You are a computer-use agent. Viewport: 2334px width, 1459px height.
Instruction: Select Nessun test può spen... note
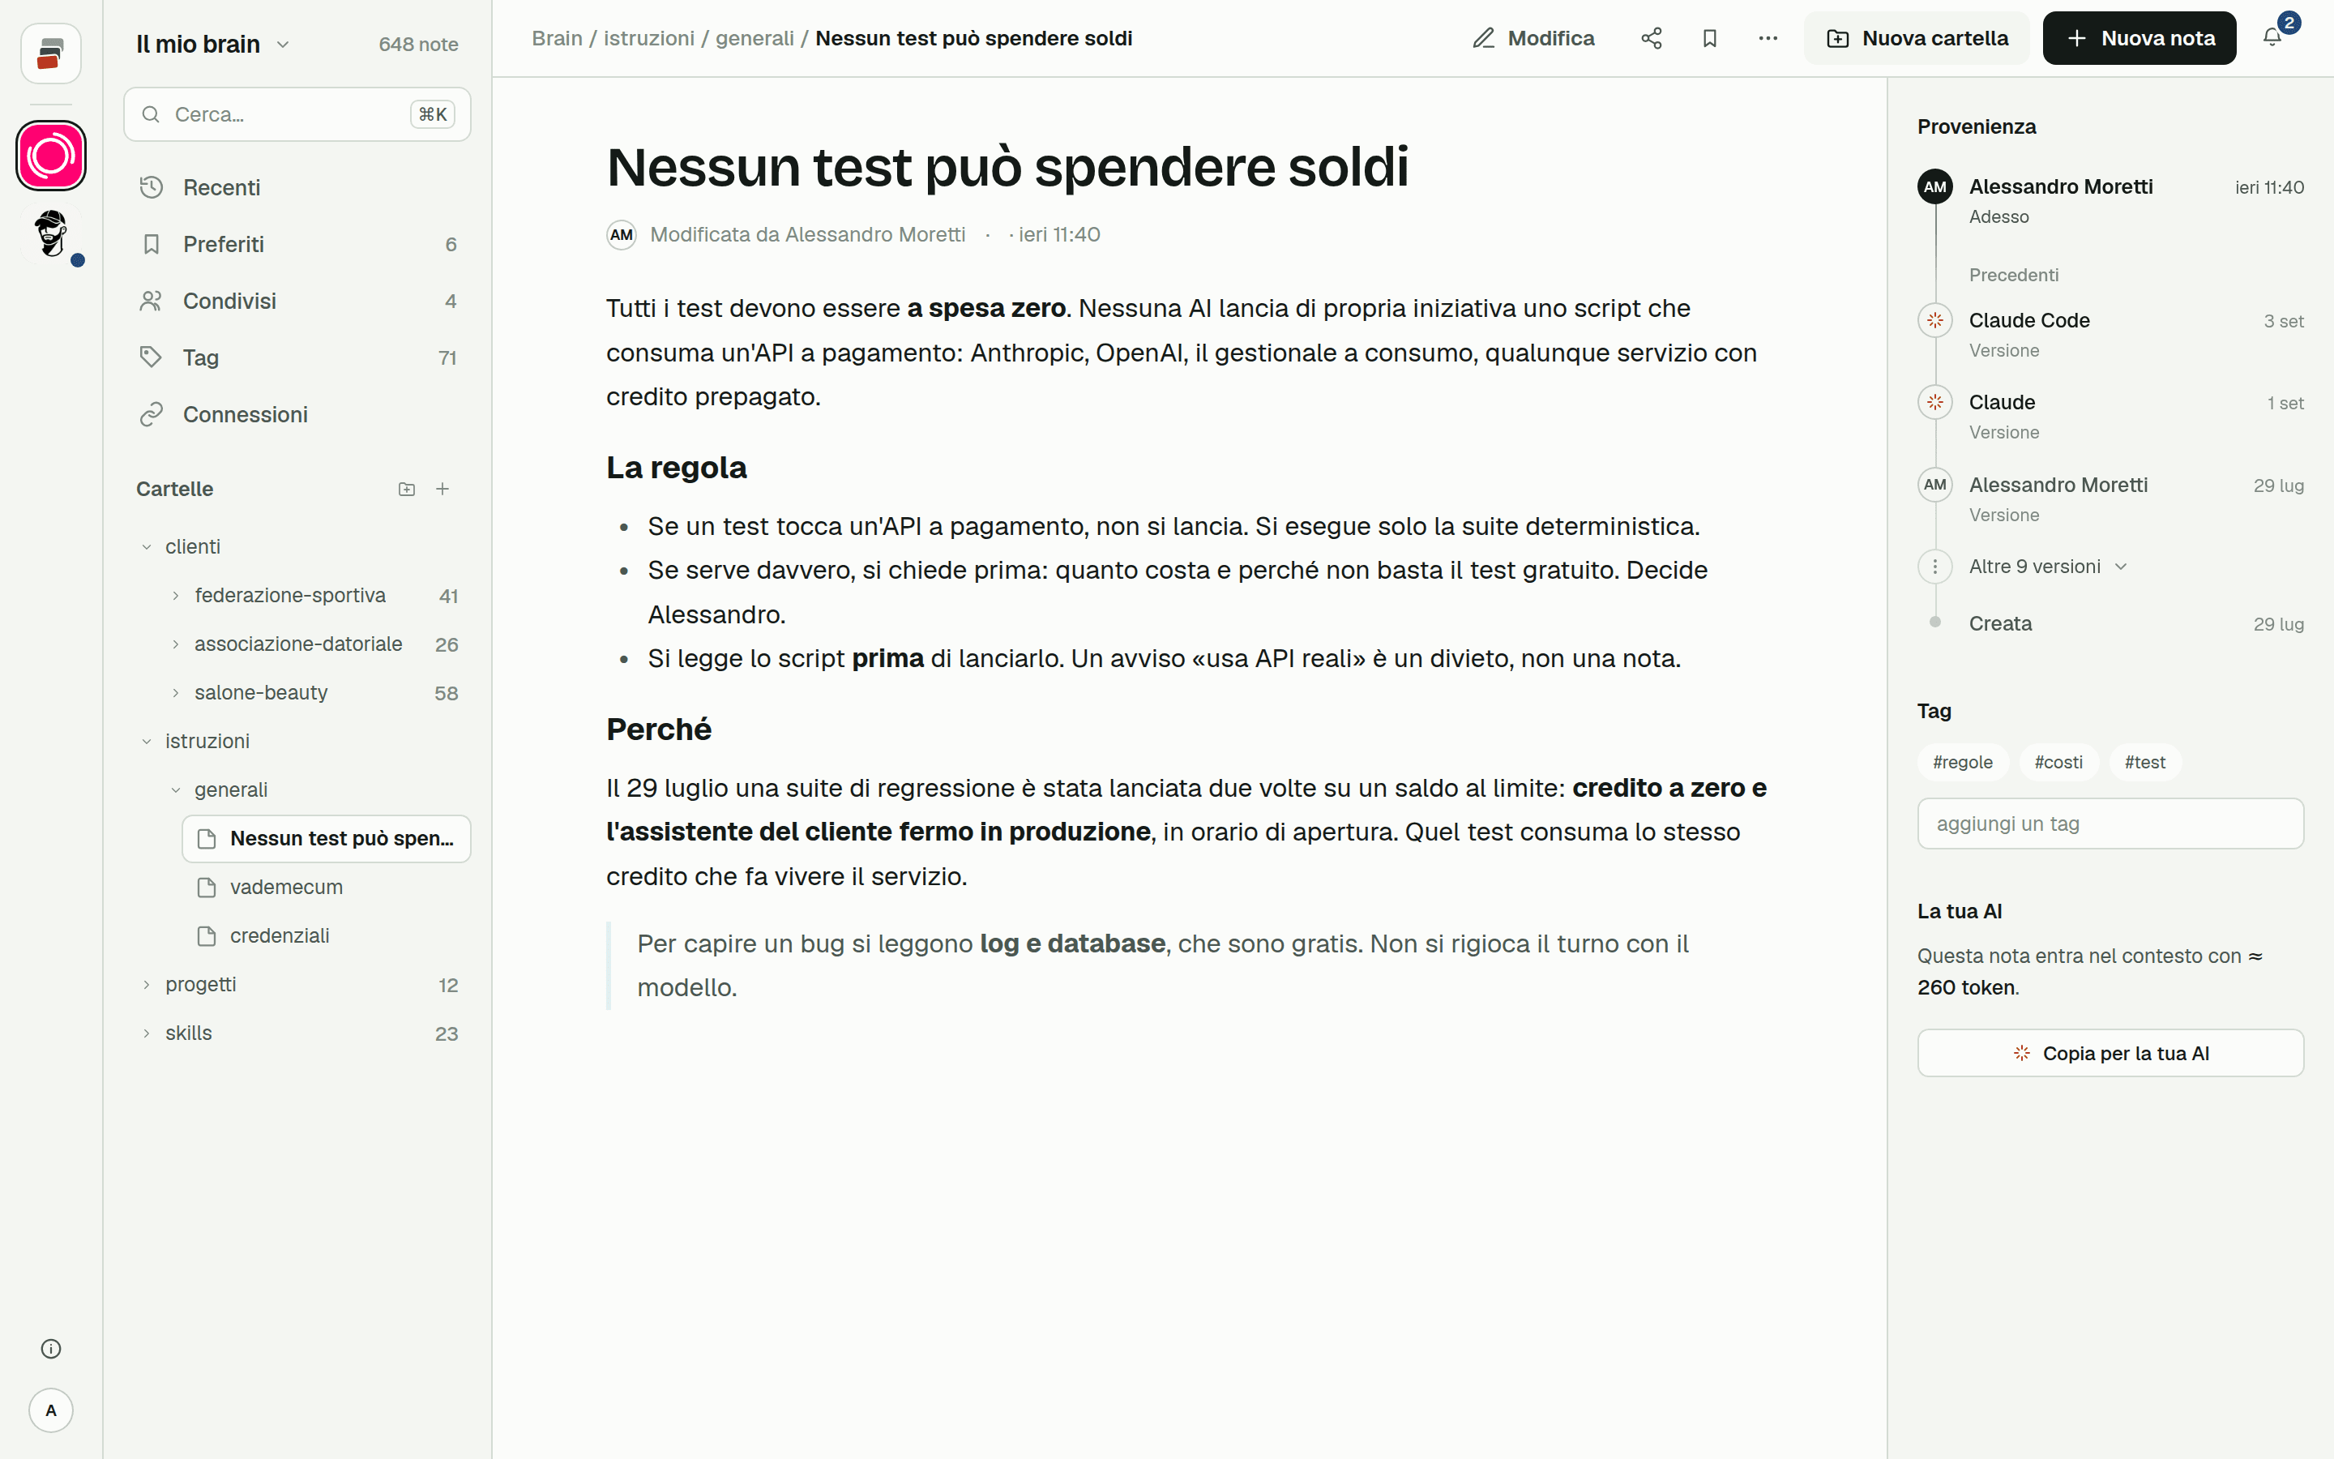coord(326,839)
